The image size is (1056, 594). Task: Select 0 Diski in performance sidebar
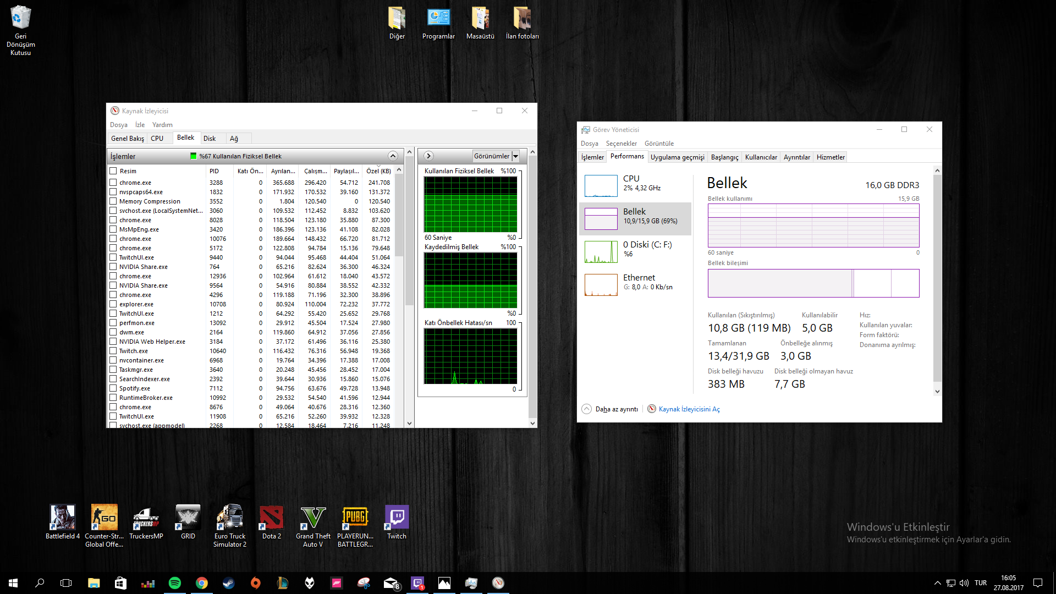(635, 251)
